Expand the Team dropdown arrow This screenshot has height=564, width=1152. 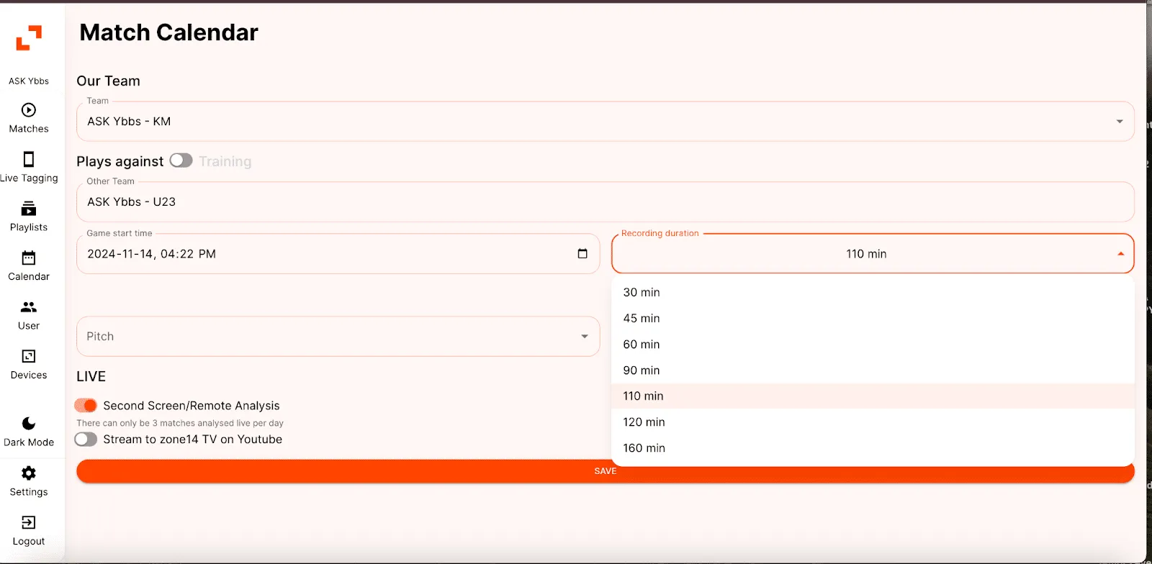coord(1120,122)
